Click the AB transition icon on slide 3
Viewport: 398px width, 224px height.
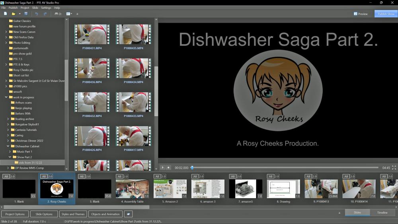click(82, 176)
